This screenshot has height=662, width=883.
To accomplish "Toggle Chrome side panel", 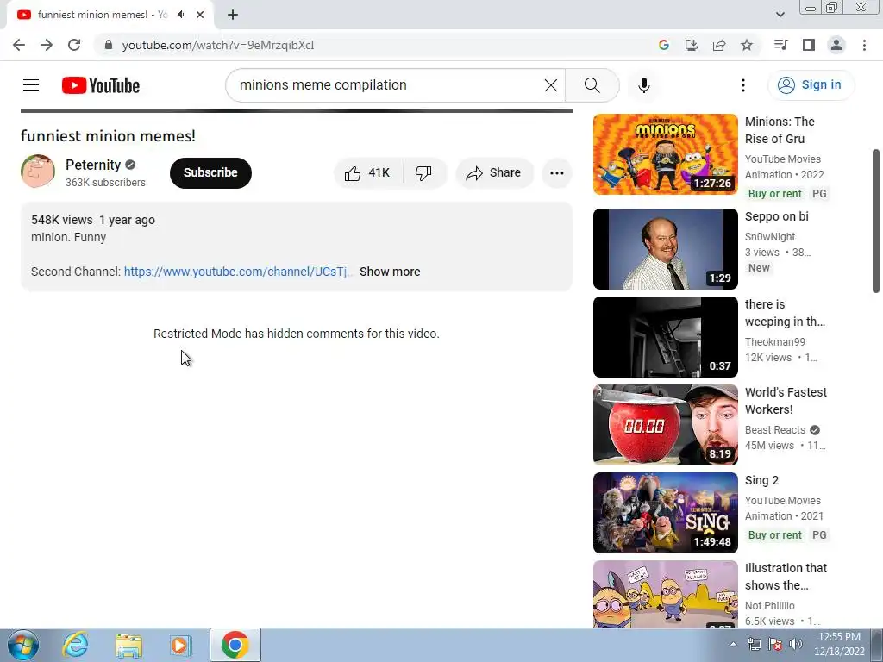I will (808, 45).
